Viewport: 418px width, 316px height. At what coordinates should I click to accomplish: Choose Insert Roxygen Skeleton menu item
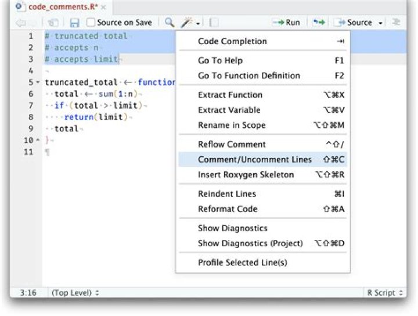[x=262, y=175]
